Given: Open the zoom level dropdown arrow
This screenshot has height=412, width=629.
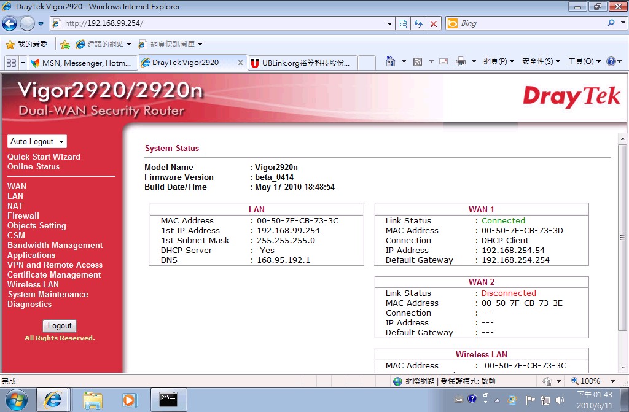Looking at the screenshot, I should (x=612, y=381).
